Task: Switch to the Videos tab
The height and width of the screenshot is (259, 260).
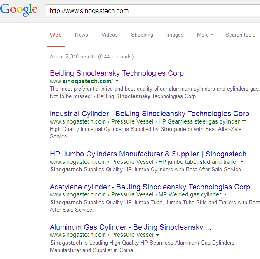Action: tap(110, 35)
